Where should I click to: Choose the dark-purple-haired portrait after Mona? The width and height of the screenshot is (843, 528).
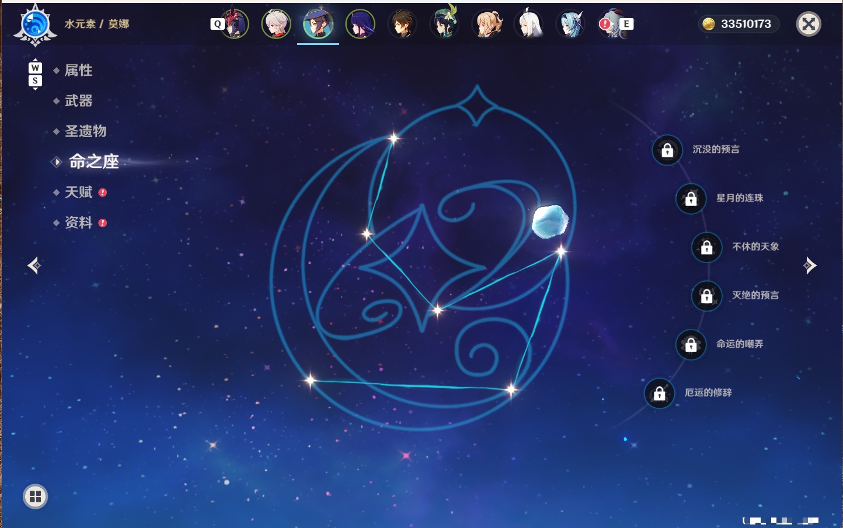point(360,24)
